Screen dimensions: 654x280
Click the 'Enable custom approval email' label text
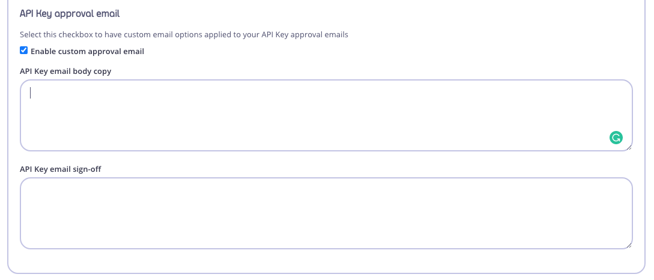[87, 52]
